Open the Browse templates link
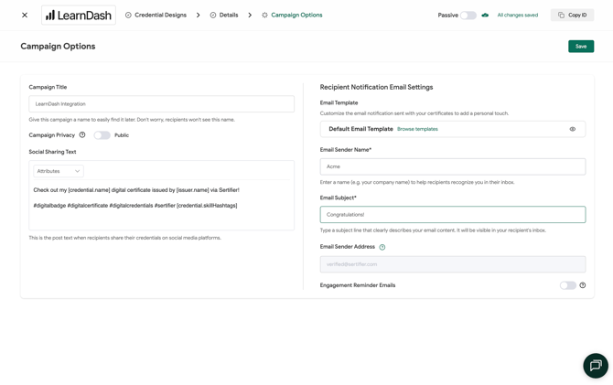The height and width of the screenshot is (385, 613). click(x=417, y=129)
